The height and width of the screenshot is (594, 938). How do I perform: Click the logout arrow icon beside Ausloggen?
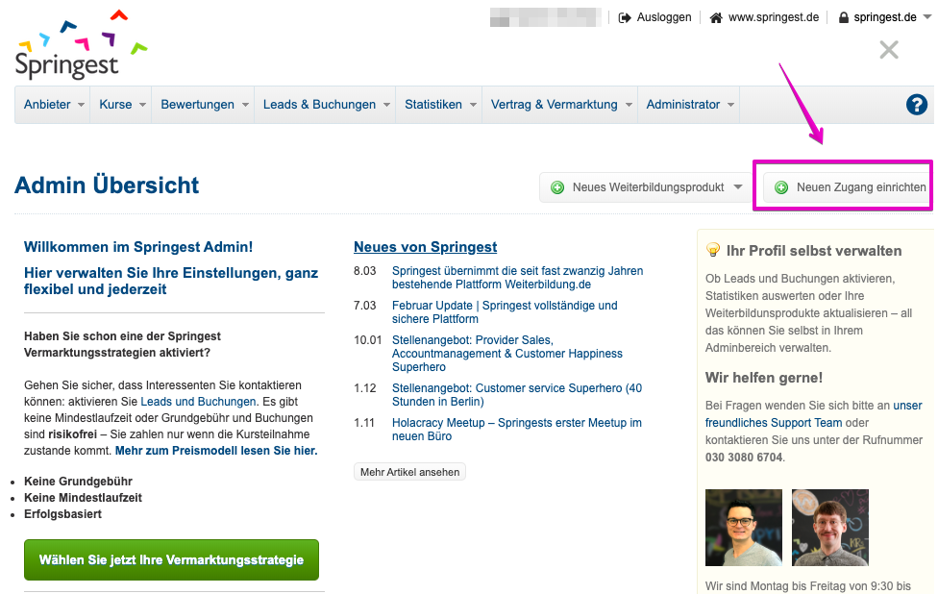625,18
